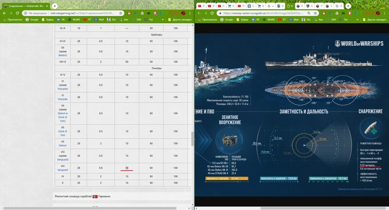Open profile avatar in right browser window
Image resolution: width=389 pixels, height=210 pixels.
[378, 13]
